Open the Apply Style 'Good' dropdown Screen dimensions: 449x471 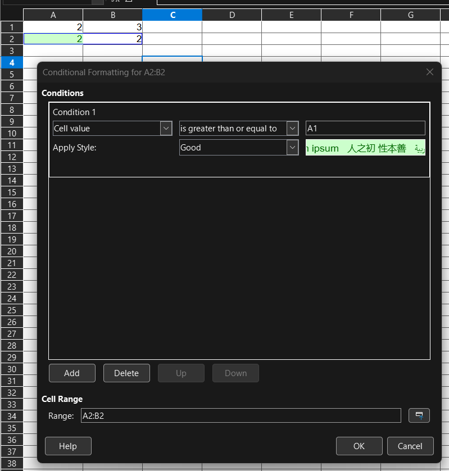292,148
